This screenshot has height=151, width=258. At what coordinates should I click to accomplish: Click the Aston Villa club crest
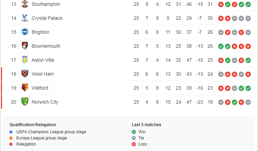pyautogui.click(x=25, y=60)
